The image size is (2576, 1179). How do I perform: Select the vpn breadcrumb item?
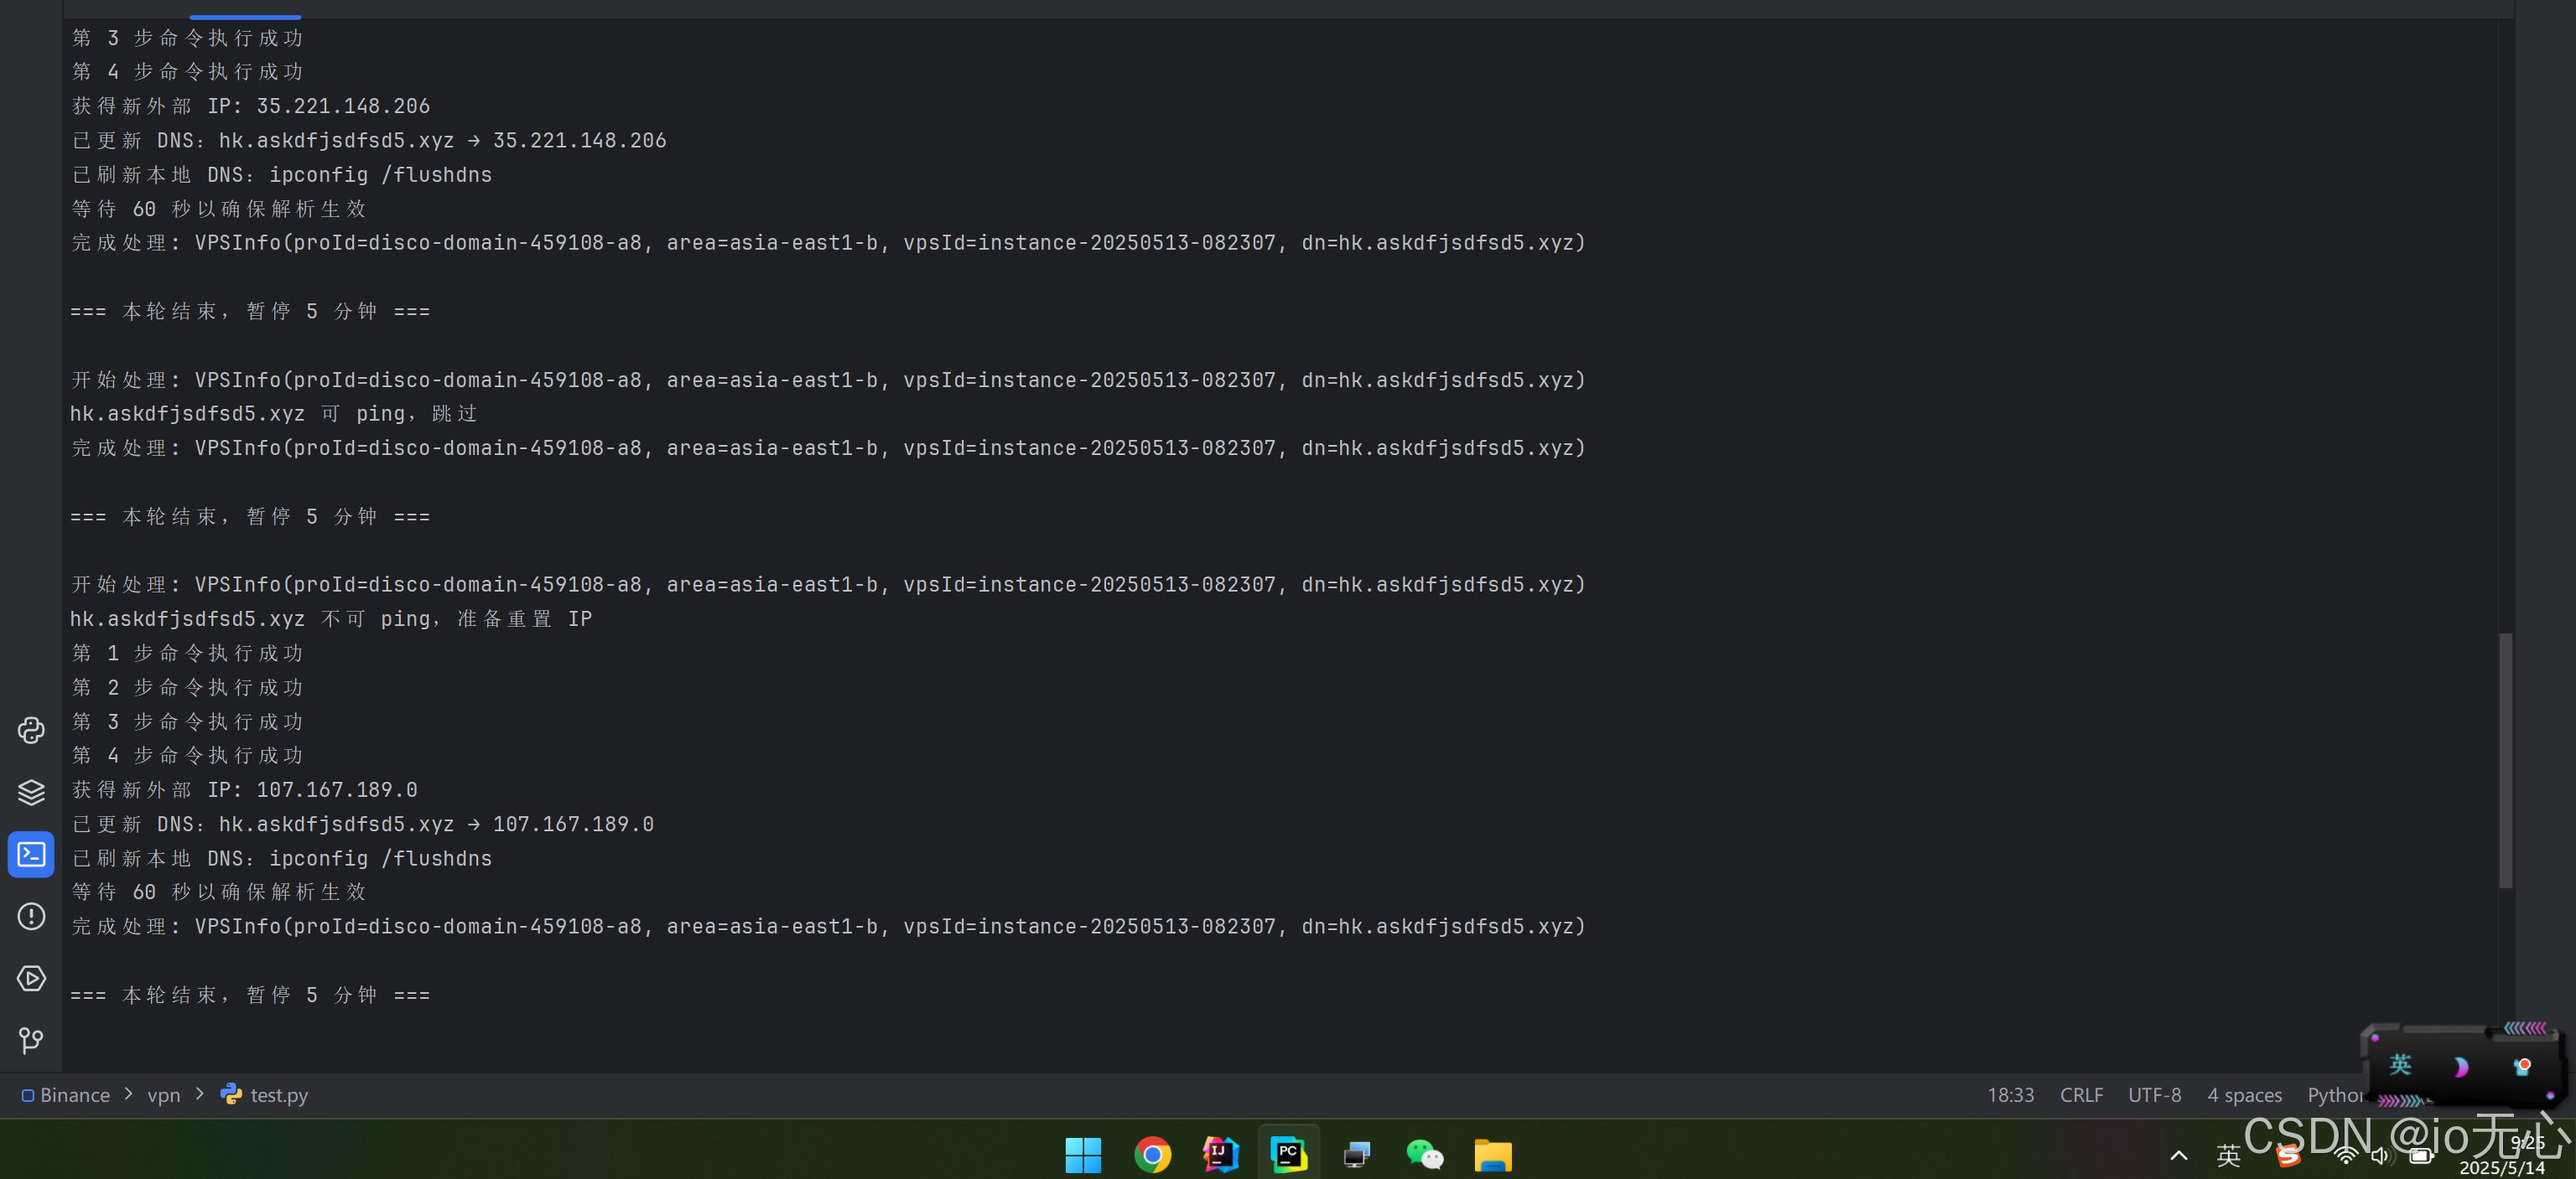point(164,1095)
